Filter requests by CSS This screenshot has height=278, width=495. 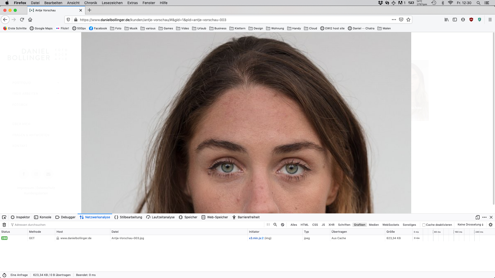[315, 225]
